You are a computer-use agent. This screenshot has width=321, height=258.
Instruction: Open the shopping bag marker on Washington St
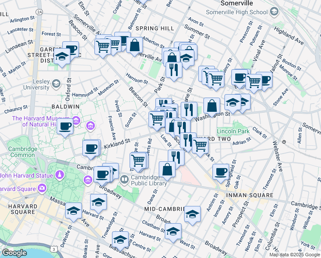pos(212,107)
